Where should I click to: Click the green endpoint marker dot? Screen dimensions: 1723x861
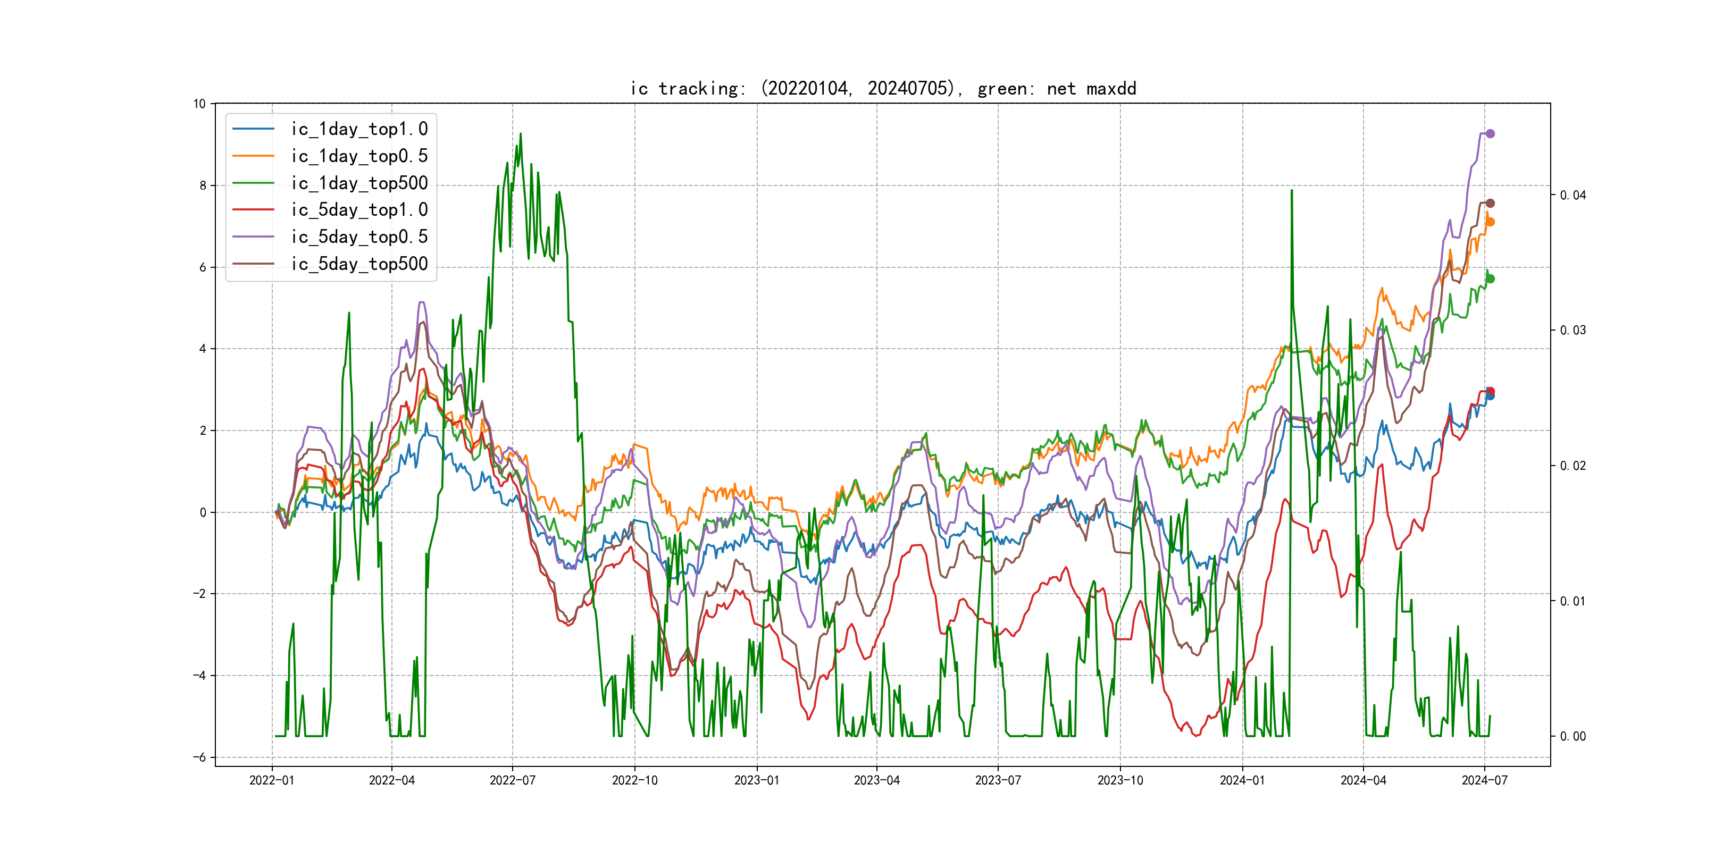coord(1490,278)
